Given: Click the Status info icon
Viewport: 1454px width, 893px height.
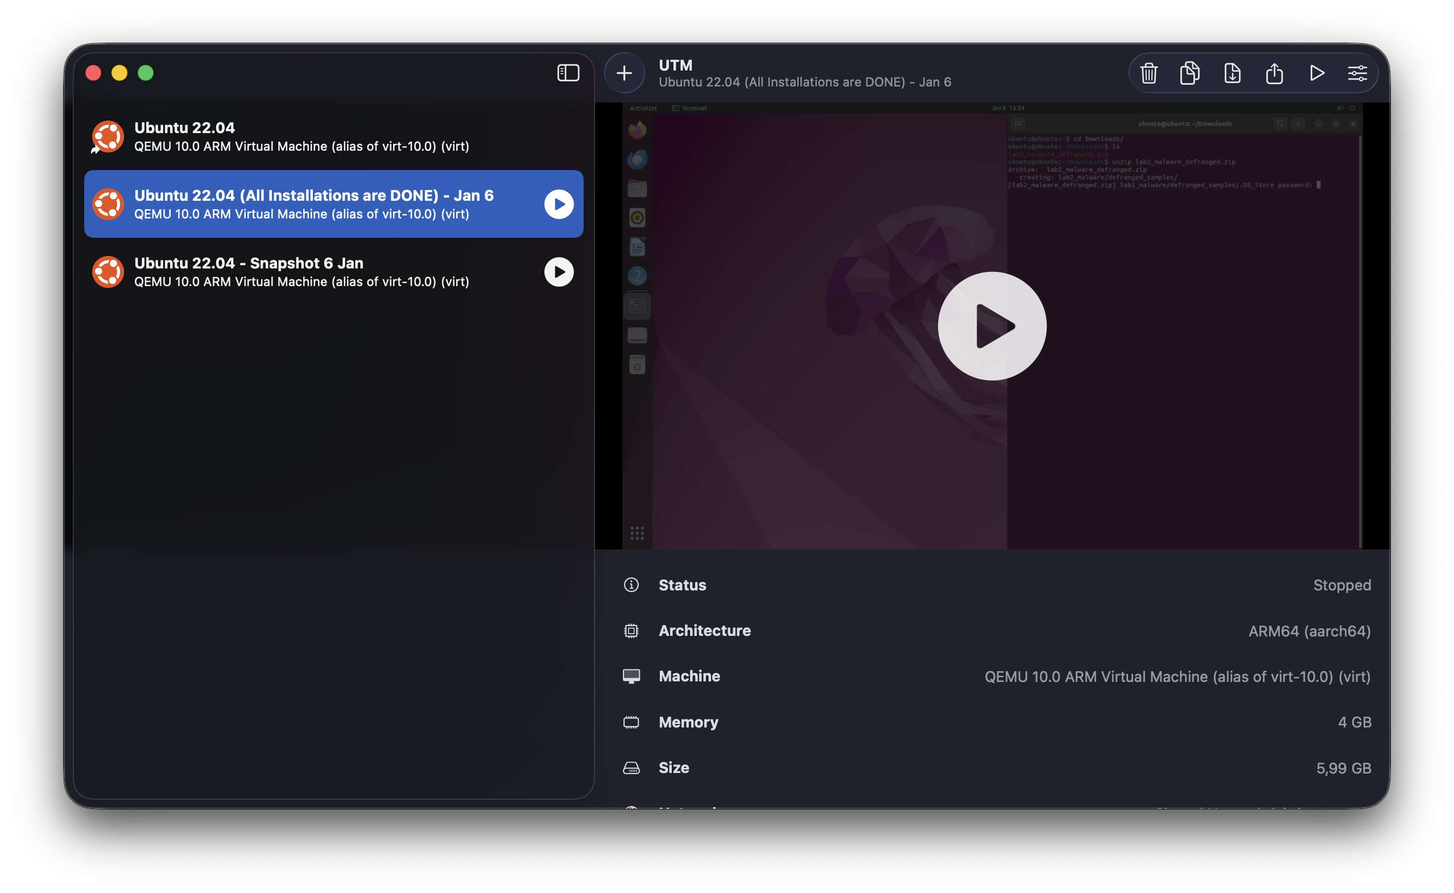Looking at the screenshot, I should pos(631,585).
